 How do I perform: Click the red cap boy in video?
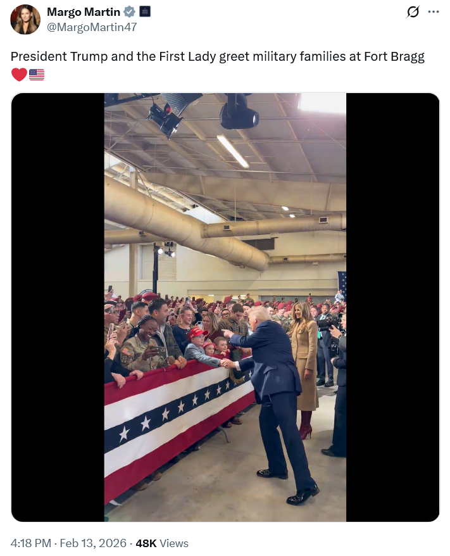[x=199, y=348]
